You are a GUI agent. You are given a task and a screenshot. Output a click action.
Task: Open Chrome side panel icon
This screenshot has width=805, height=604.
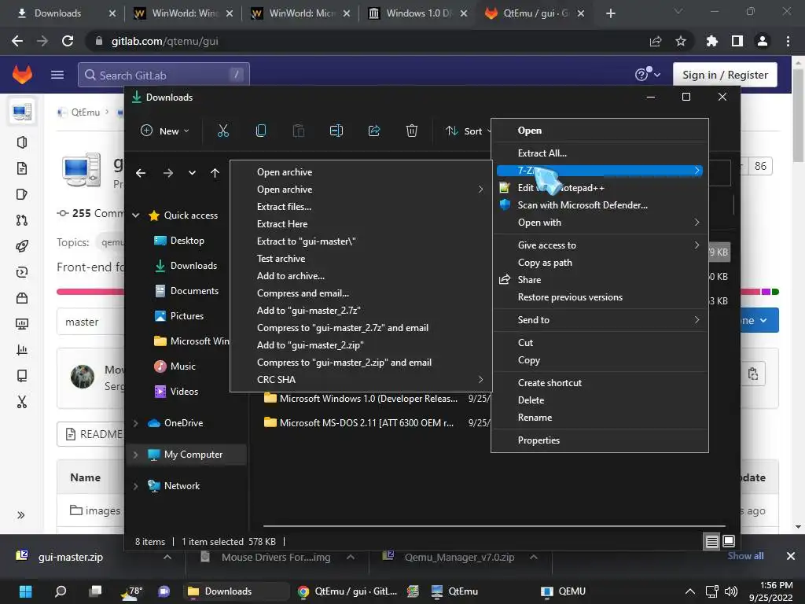click(x=737, y=41)
